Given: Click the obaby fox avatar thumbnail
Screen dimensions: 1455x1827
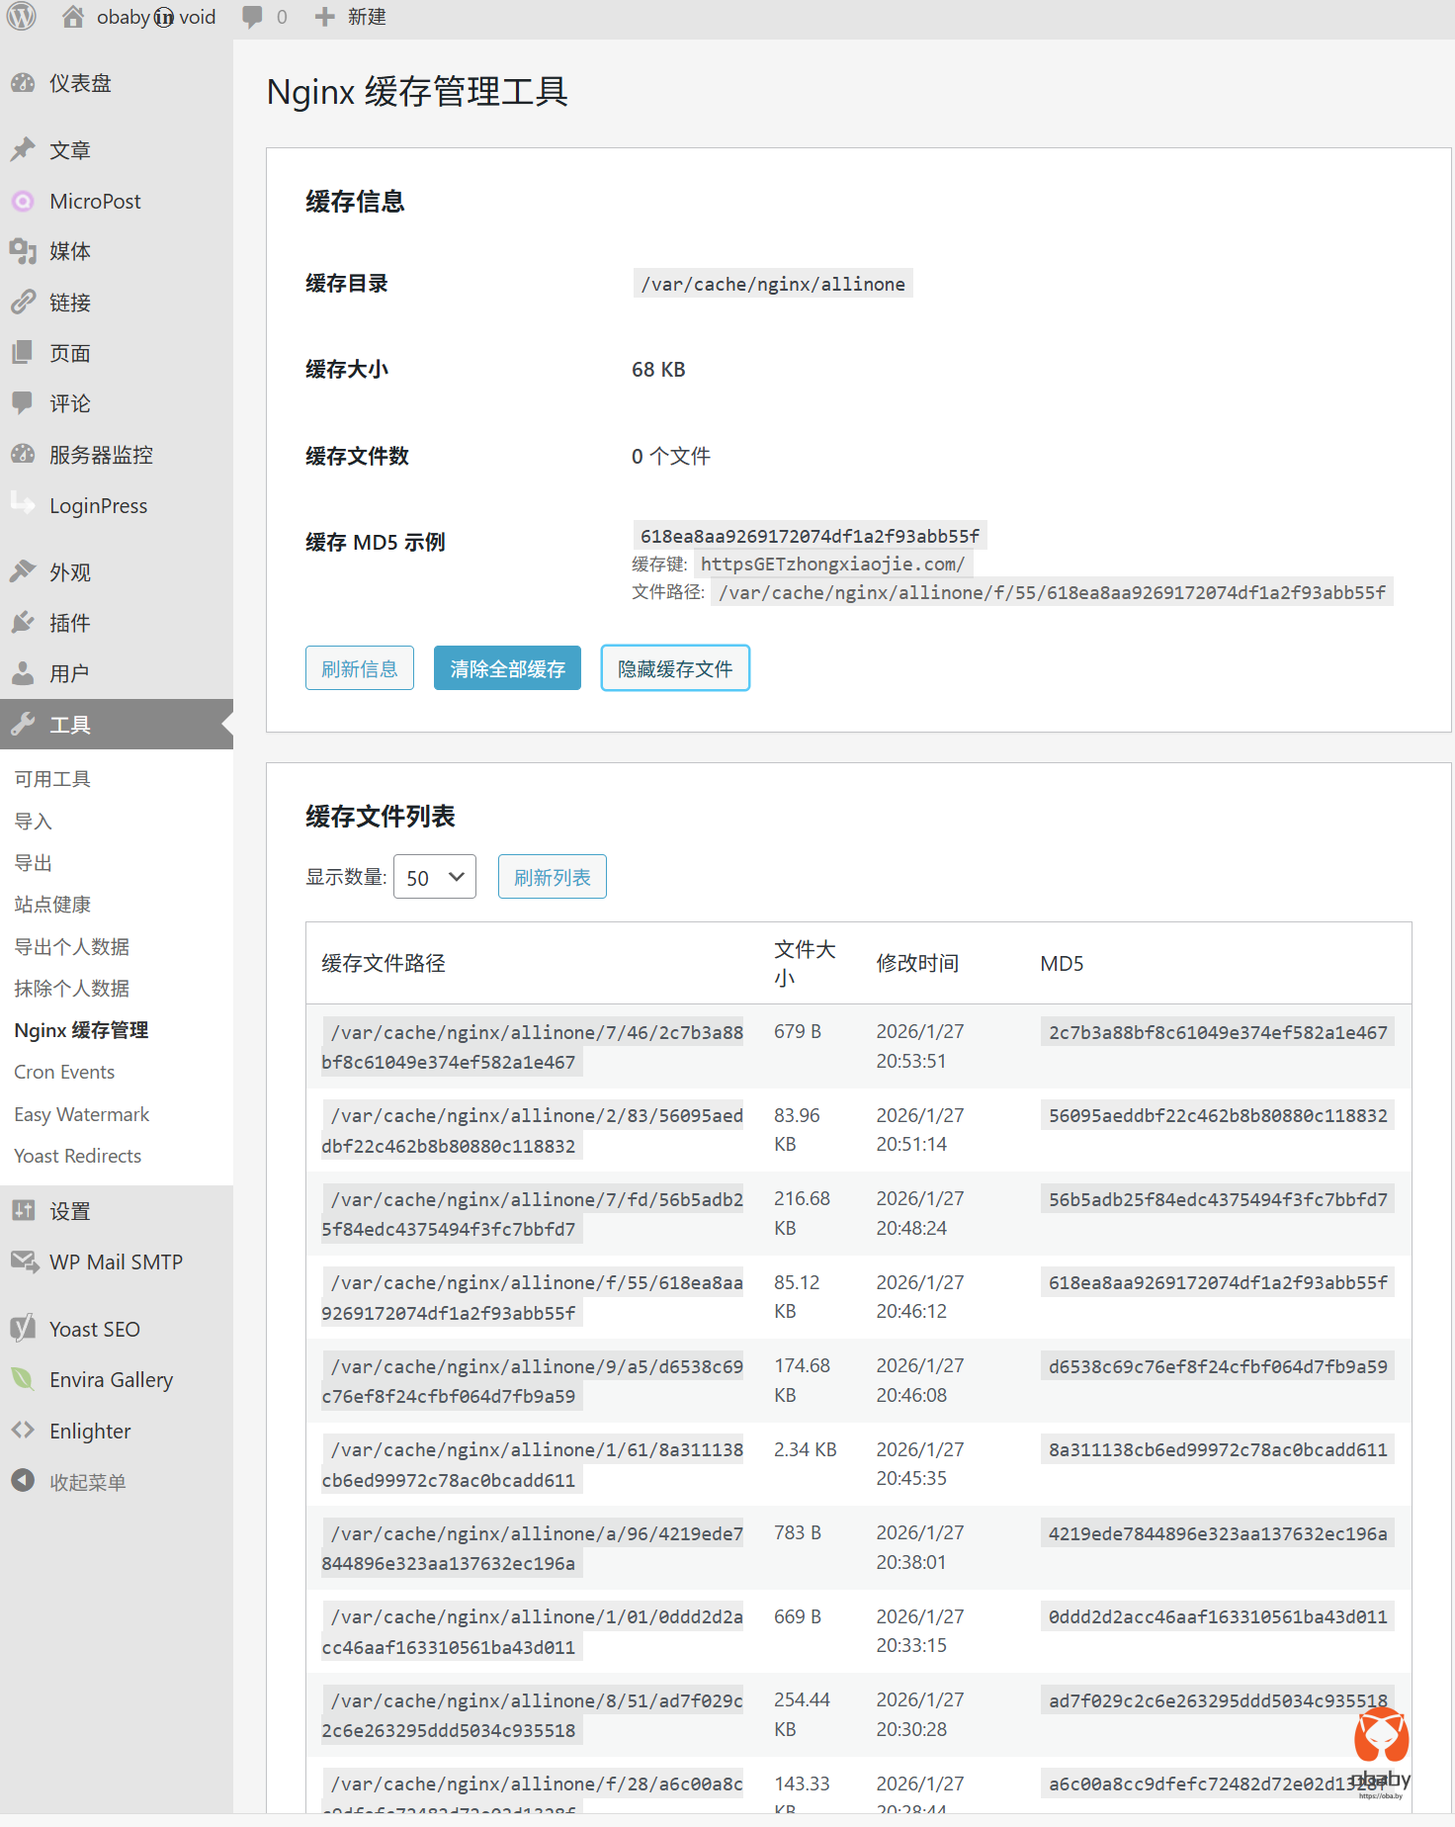Looking at the screenshot, I should point(1381,1740).
